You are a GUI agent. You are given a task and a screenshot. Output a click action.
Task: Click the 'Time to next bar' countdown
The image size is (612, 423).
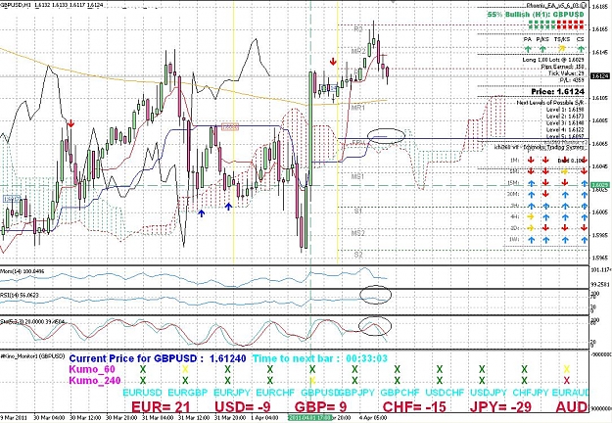click(319, 358)
